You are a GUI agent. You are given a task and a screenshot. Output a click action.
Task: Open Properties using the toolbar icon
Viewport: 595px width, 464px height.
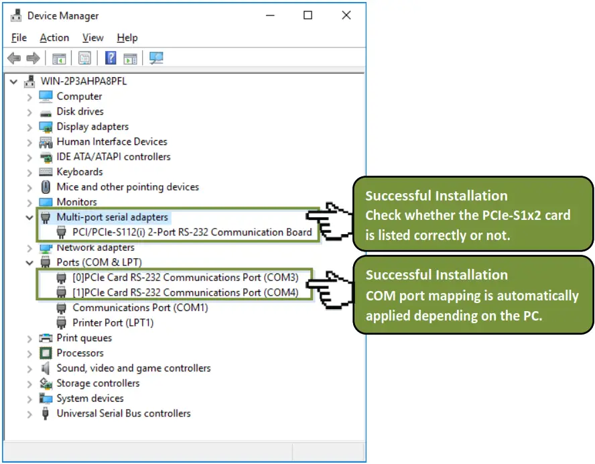tap(84, 58)
